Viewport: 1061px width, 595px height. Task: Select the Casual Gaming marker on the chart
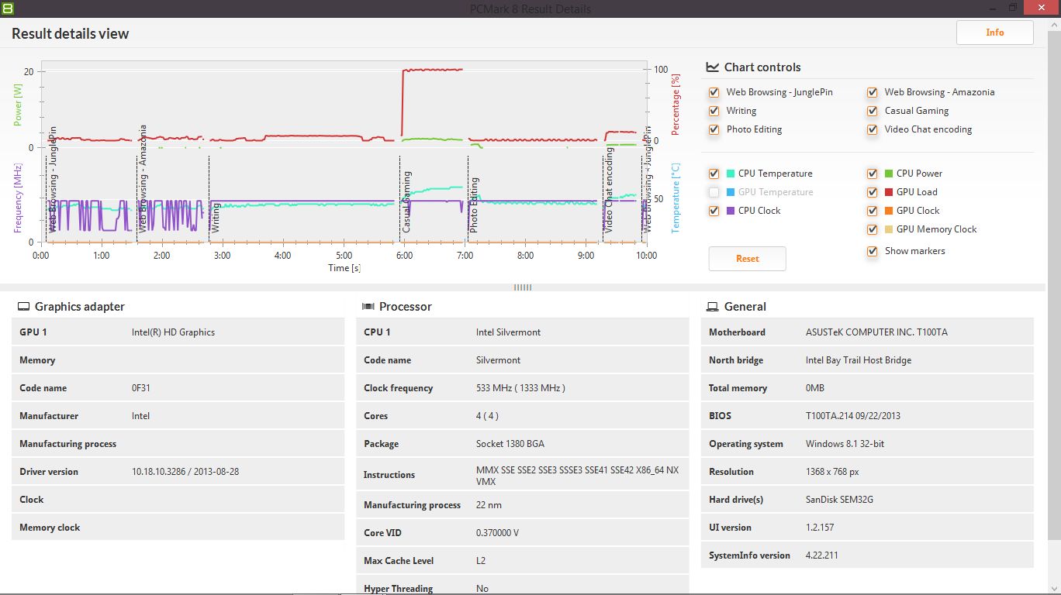tap(407, 202)
